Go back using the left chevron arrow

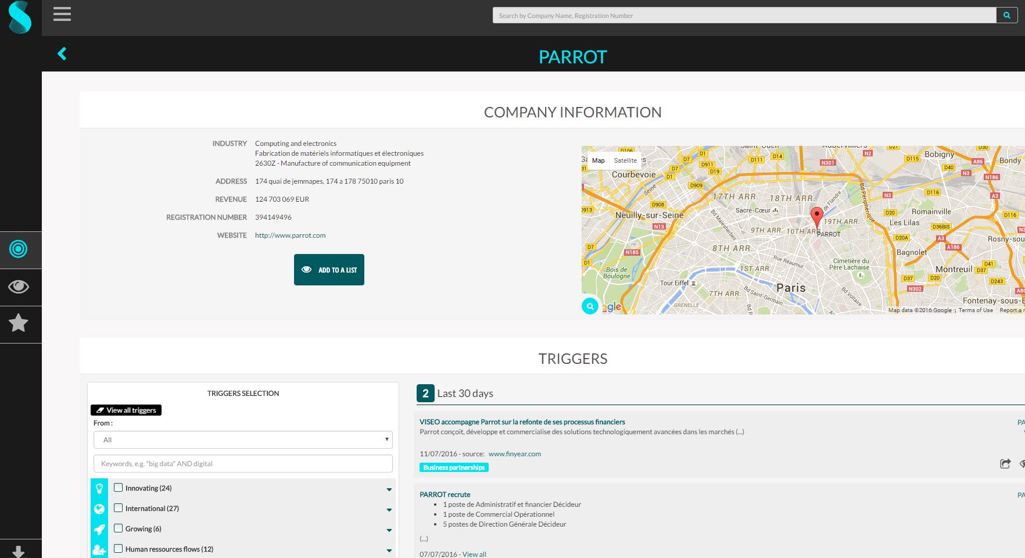pyautogui.click(x=62, y=54)
